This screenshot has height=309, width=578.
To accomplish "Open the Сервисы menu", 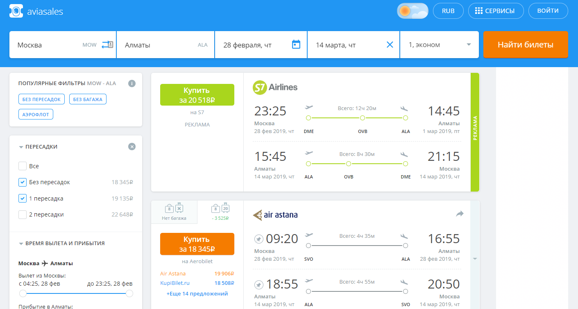I will [x=496, y=11].
